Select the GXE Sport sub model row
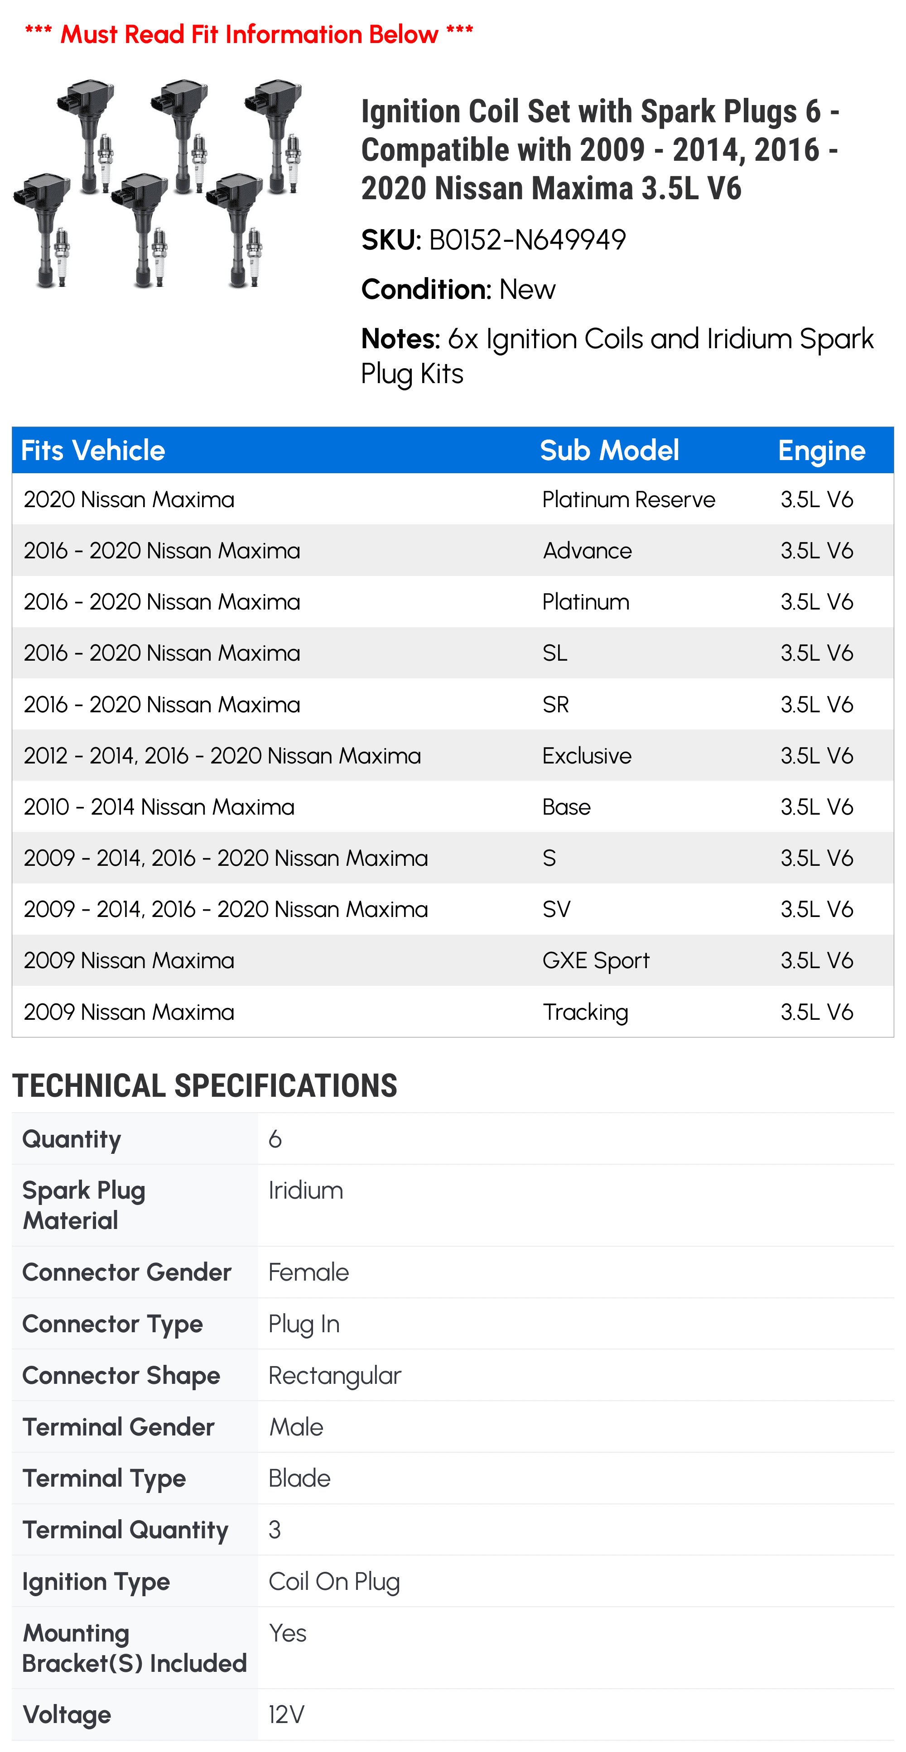This screenshot has width=906, height=1752. (453, 960)
